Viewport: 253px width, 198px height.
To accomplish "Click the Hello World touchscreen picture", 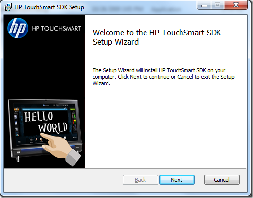I will pyautogui.click(x=45, y=132).
